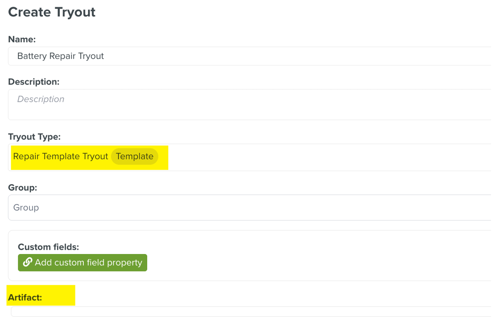Click the "Name:" field label
The image size is (493, 323).
(22, 39)
